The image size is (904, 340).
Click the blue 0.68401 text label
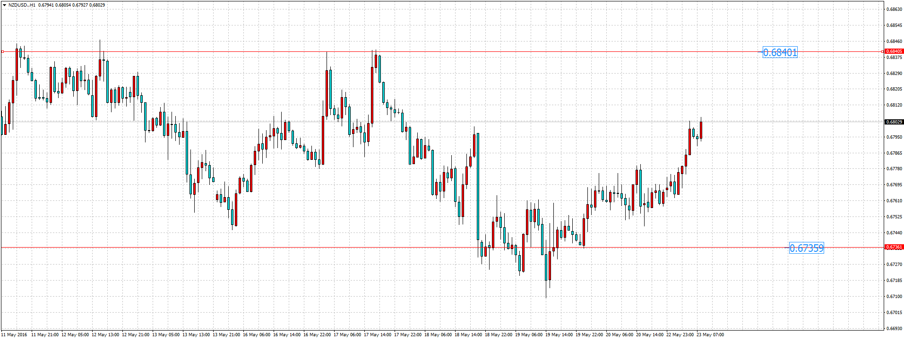(x=780, y=52)
